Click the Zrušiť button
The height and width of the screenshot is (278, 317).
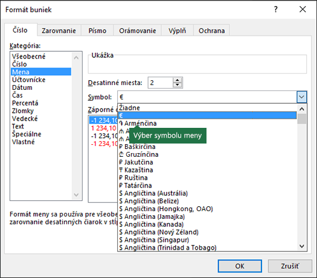click(290, 266)
